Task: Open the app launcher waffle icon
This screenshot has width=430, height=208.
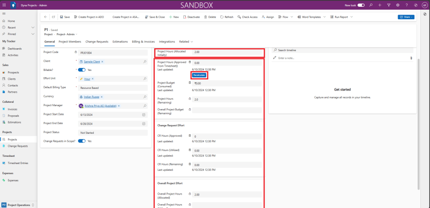Action: (4, 5)
